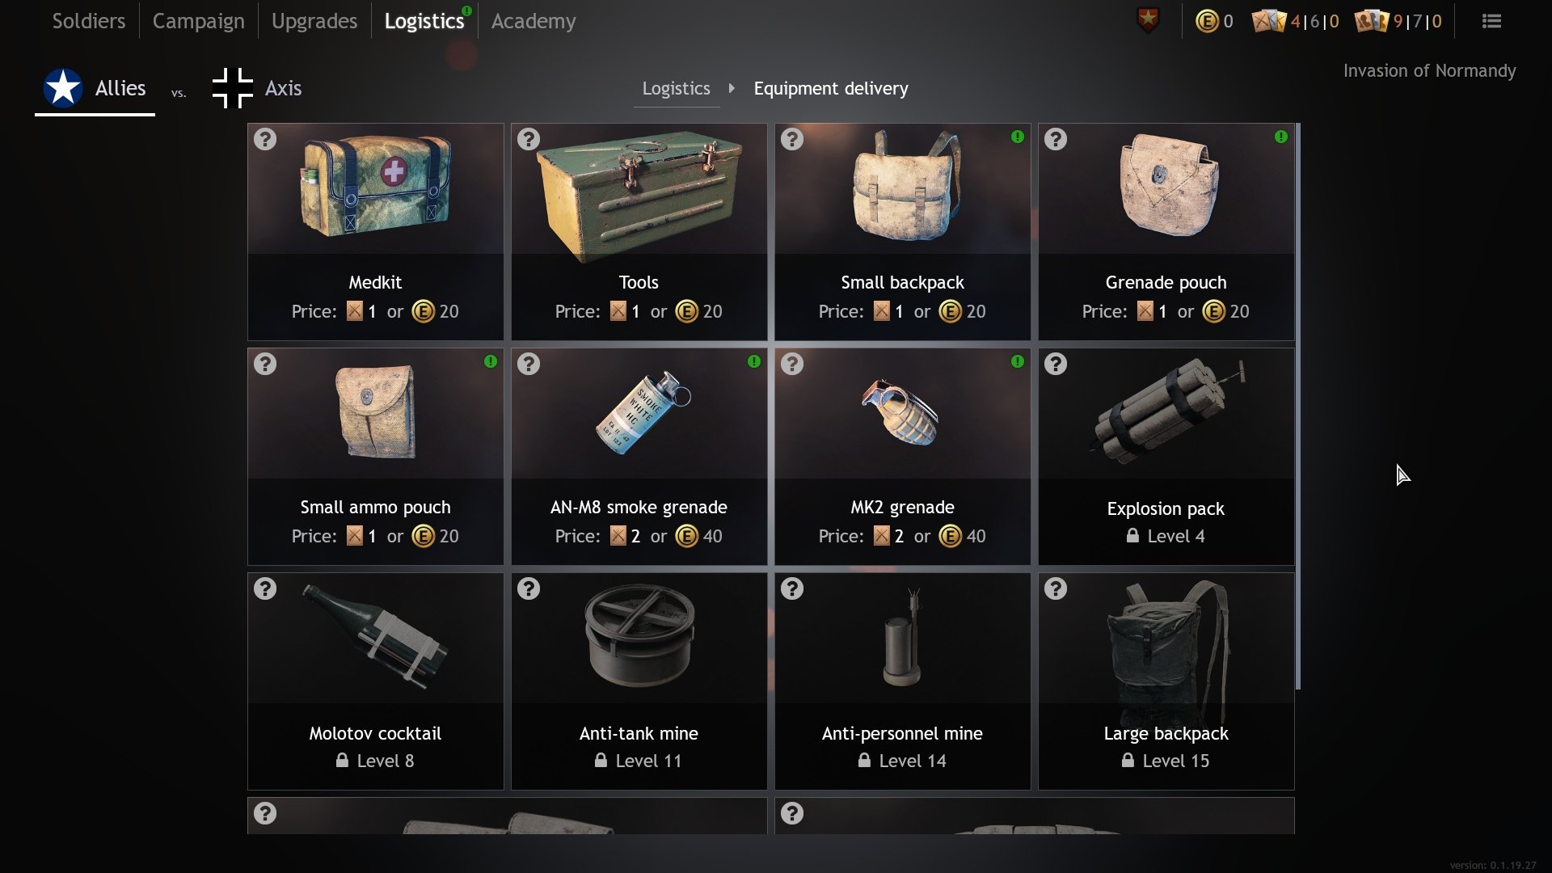
Task: Open the Soldiers tab
Action: coord(89,21)
